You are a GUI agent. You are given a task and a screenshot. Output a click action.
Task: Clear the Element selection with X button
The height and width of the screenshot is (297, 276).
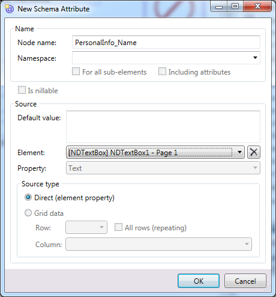(x=254, y=152)
